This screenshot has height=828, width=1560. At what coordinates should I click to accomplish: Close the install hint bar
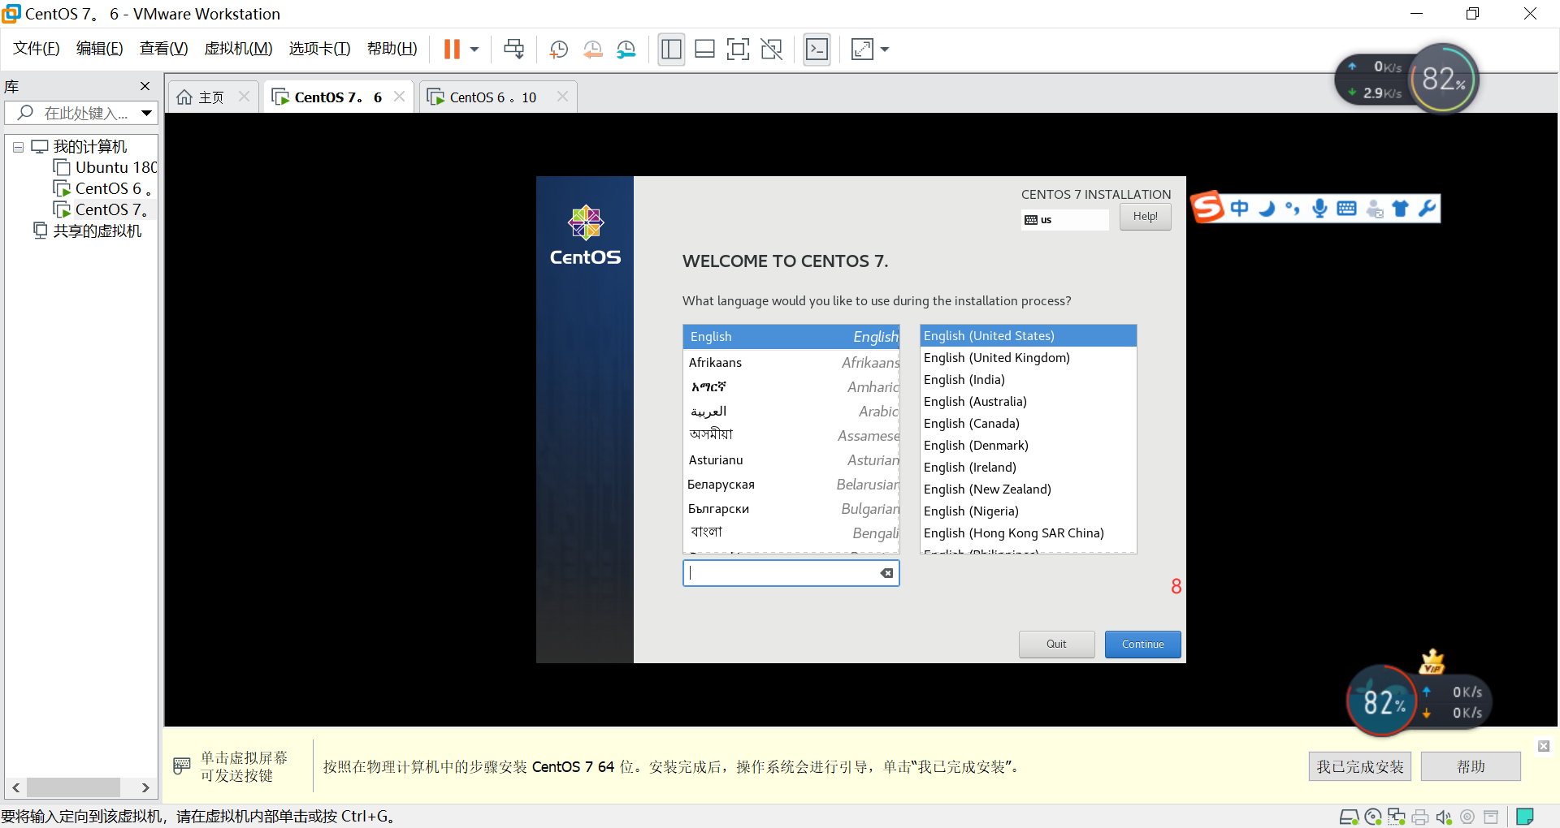1544,746
